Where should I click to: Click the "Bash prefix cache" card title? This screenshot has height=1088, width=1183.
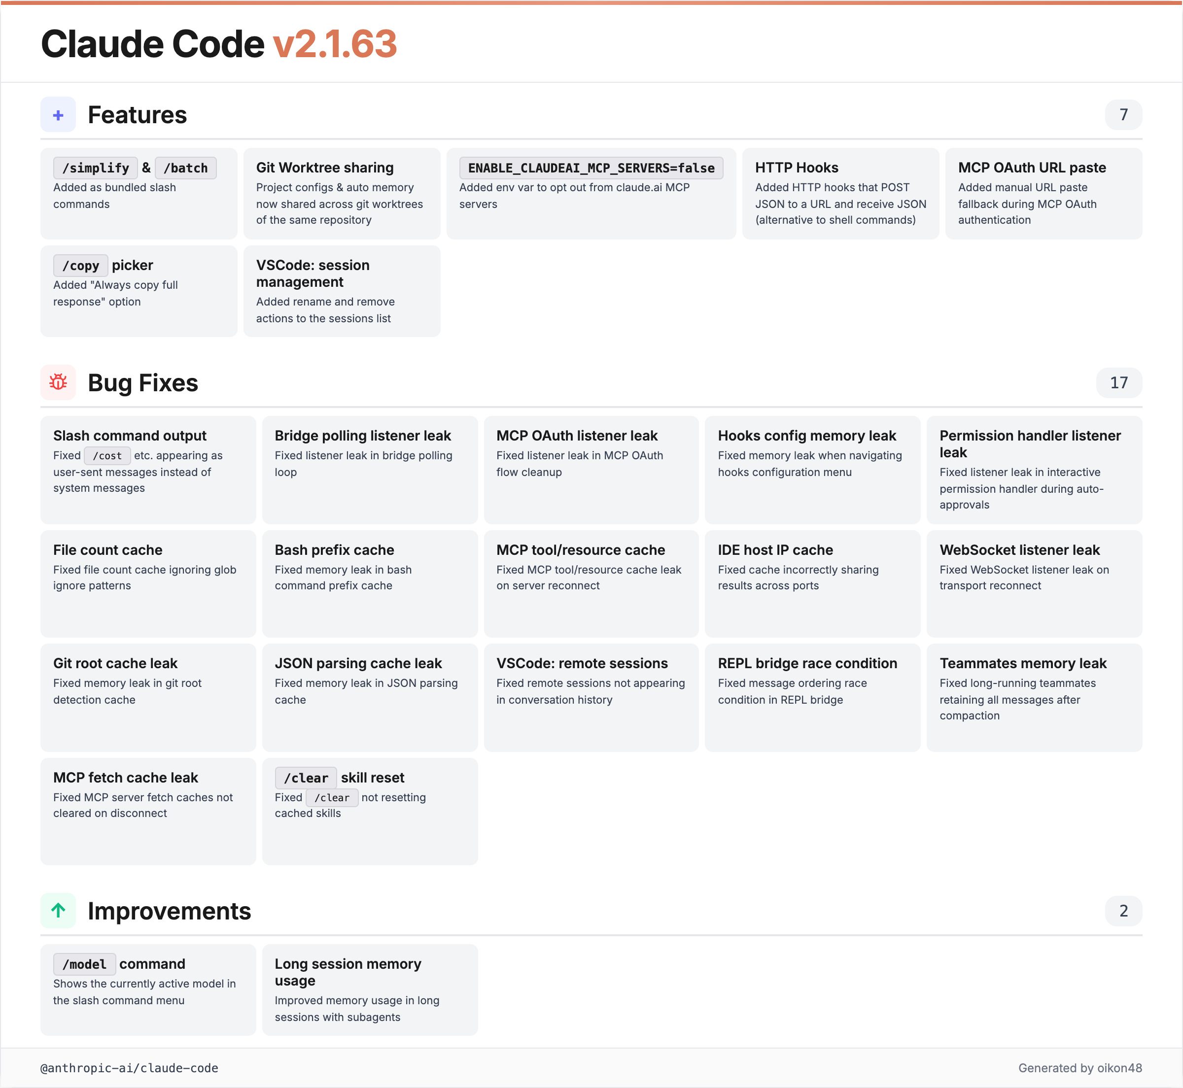[x=335, y=550]
